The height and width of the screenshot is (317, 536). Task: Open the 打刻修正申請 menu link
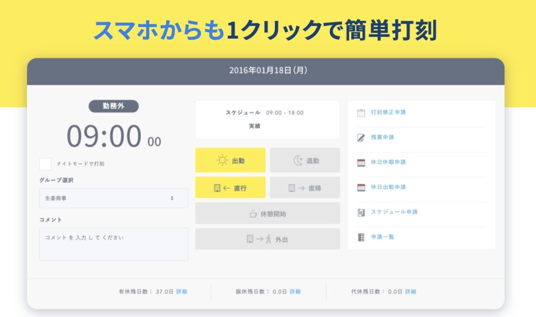click(x=388, y=112)
